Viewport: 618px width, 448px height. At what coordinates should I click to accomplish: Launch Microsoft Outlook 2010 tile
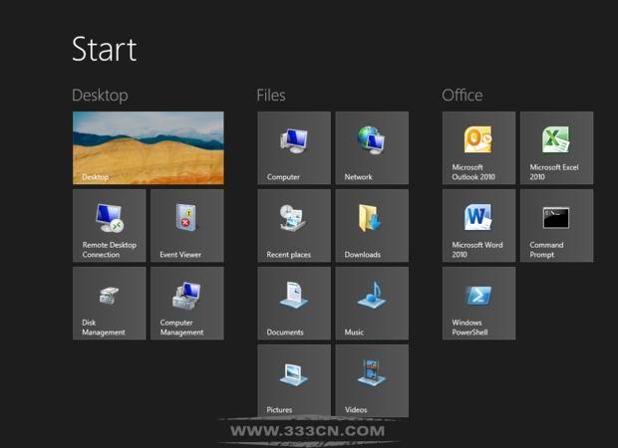(478, 148)
